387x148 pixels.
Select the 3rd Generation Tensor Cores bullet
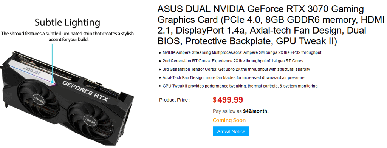(236, 69)
